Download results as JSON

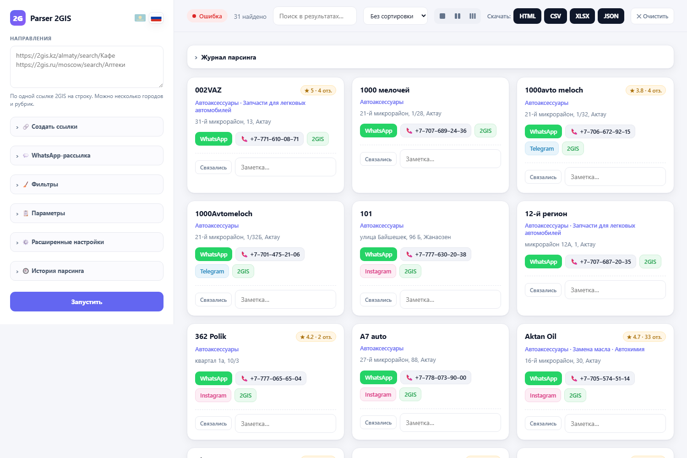611,16
